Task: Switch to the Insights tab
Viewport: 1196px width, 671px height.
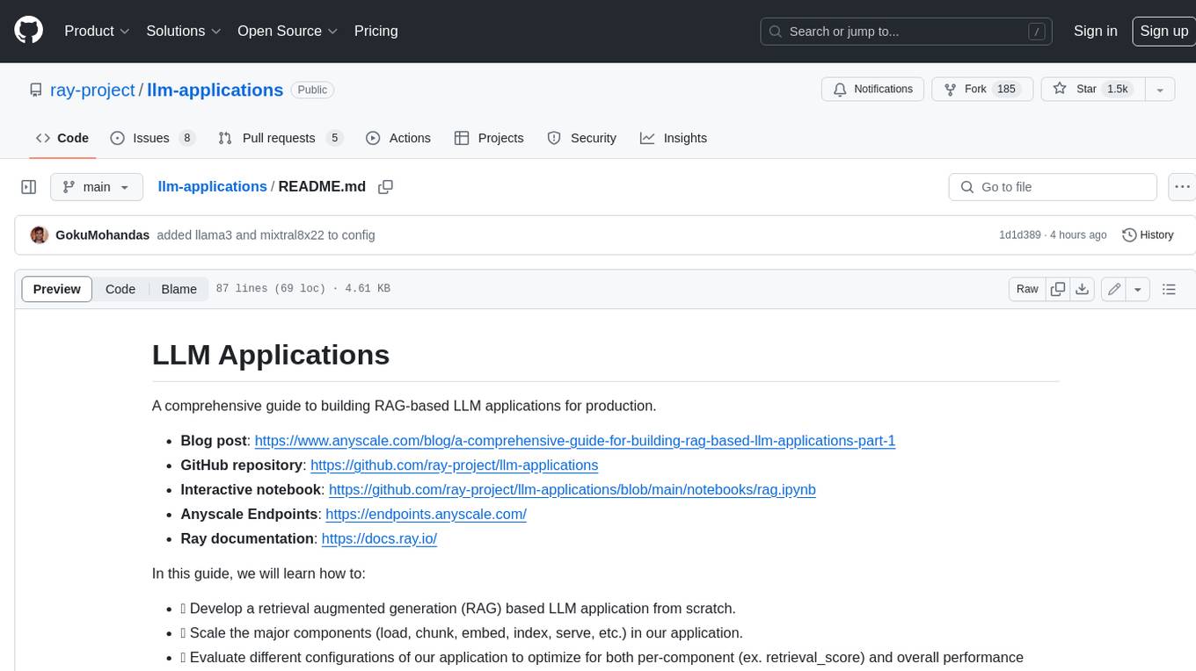Action: [674, 138]
